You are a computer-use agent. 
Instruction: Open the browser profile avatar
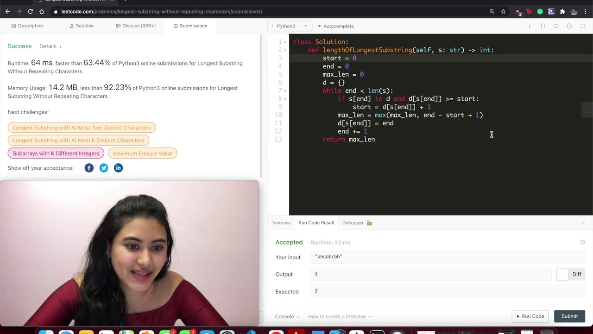coord(574,12)
